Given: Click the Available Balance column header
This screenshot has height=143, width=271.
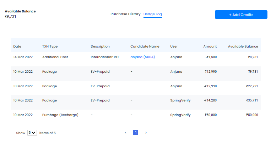Looking at the screenshot, I should click(x=243, y=46).
